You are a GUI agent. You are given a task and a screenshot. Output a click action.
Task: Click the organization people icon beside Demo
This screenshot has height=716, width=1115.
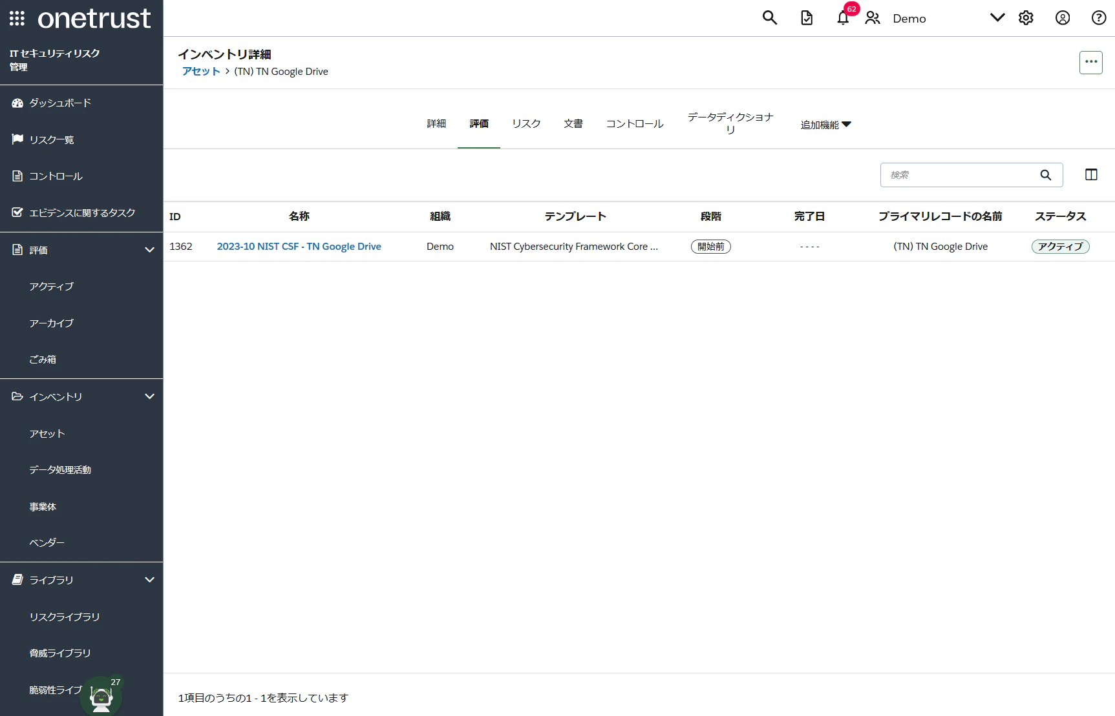click(x=873, y=18)
